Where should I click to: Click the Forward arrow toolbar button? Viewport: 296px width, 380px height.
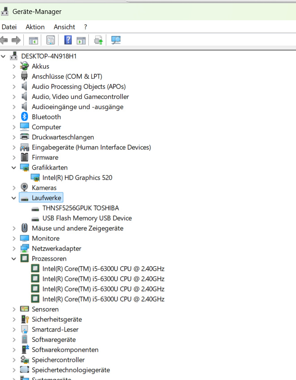pyautogui.click(x=16, y=40)
